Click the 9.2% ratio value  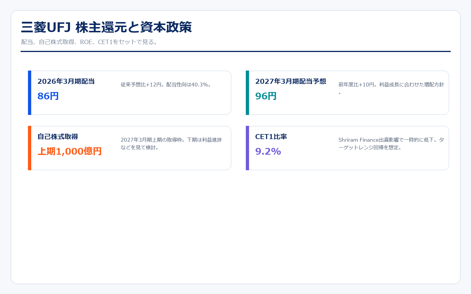[268, 151]
